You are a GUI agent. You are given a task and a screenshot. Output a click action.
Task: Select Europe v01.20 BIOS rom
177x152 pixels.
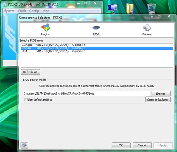click(97, 45)
